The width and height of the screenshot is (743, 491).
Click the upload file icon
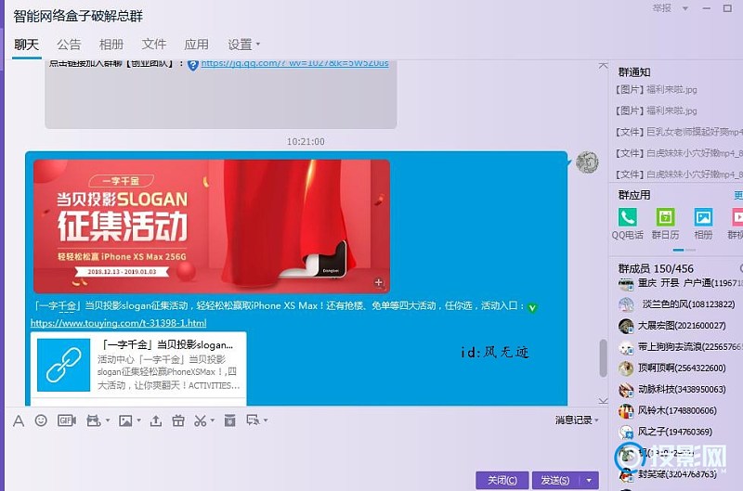155,420
